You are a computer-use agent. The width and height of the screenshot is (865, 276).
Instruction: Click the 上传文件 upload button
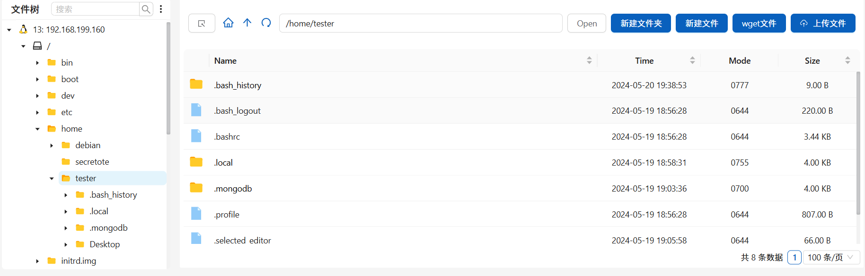point(823,23)
